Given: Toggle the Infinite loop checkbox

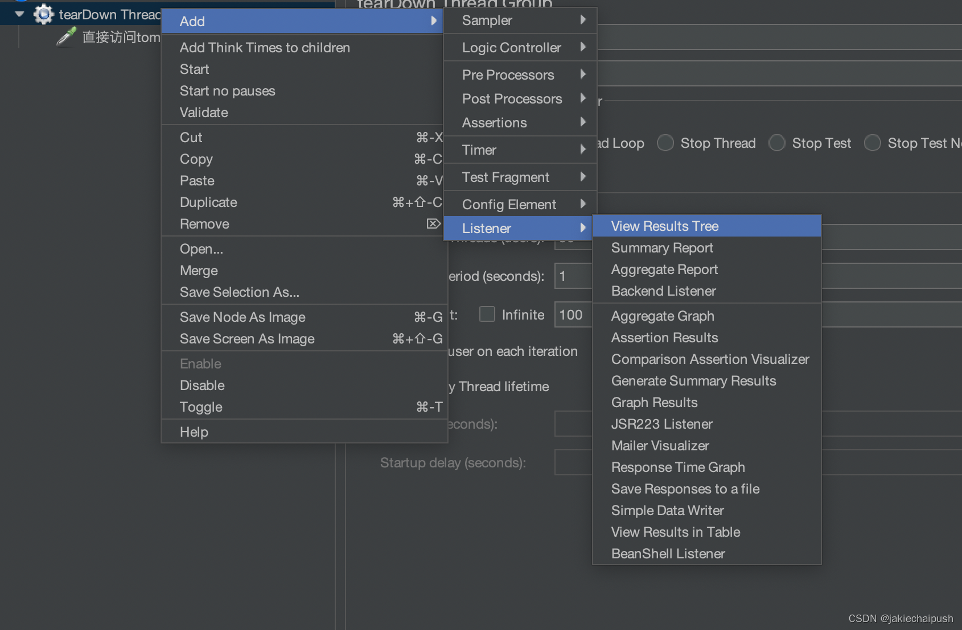Looking at the screenshot, I should click(487, 314).
